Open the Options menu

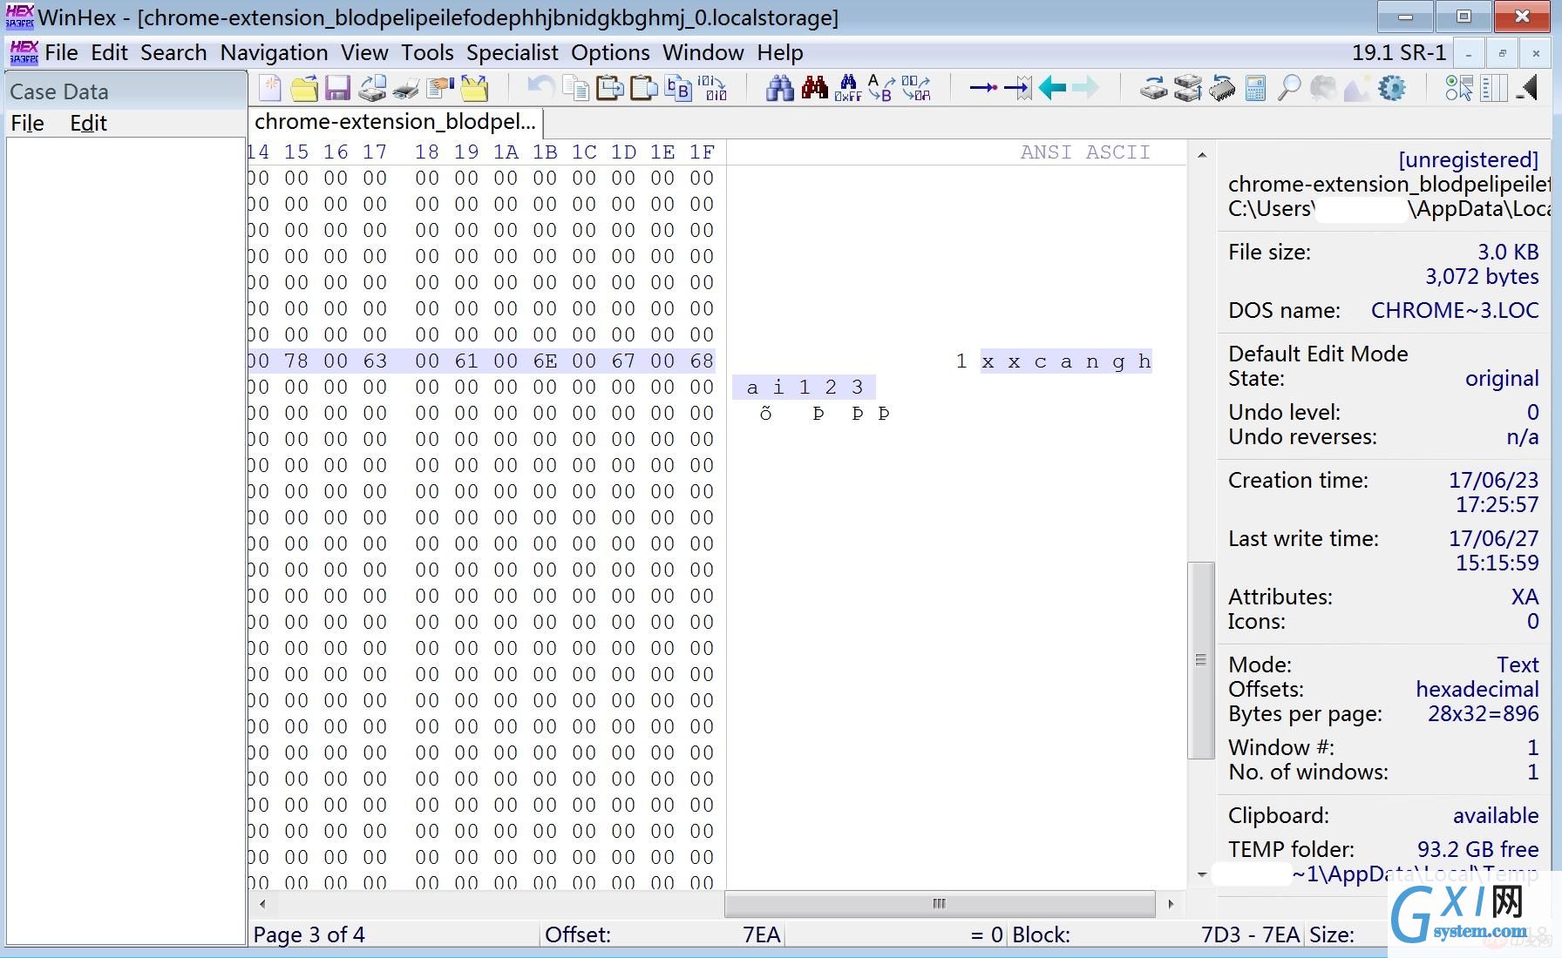click(x=610, y=53)
